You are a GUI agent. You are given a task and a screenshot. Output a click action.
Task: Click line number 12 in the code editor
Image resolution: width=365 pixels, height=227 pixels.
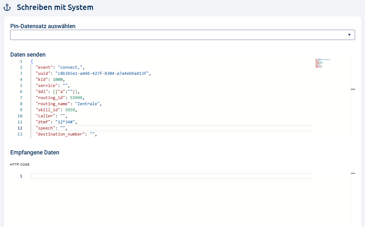20,128
